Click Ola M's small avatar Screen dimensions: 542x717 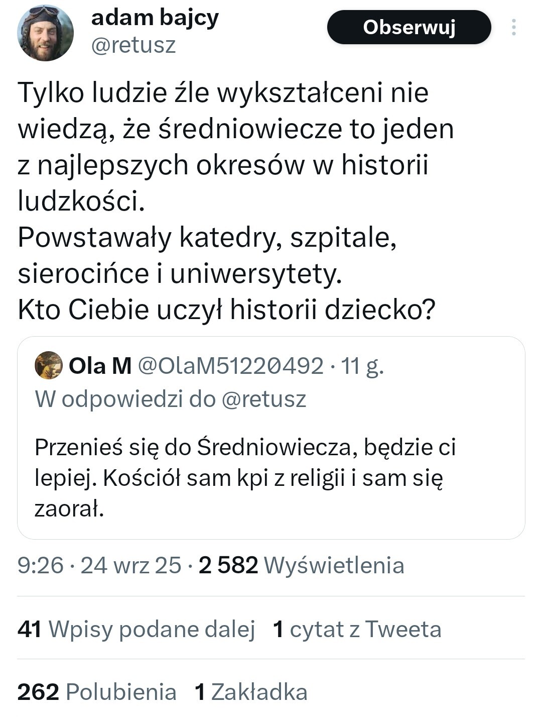coord(48,365)
